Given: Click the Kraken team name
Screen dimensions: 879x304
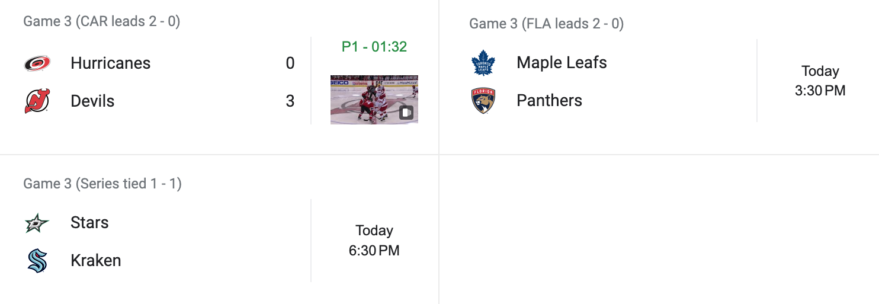Looking at the screenshot, I should (95, 261).
